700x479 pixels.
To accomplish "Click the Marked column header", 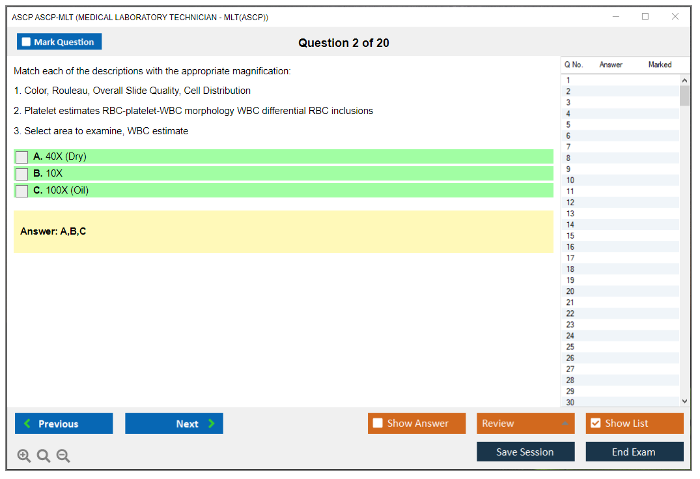I will pos(660,65).
